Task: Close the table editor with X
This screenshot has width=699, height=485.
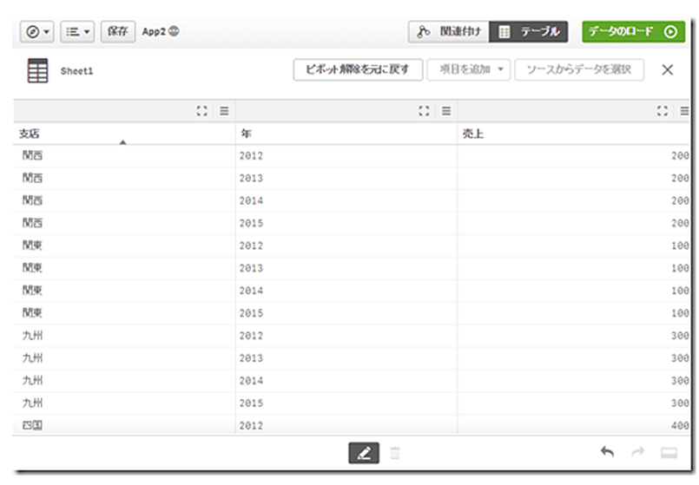Action: [668, 70]
